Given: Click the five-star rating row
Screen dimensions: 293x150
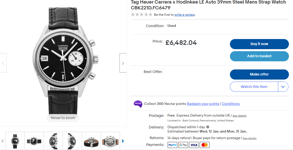Looking at the screenshot, I should coord(142,15).
